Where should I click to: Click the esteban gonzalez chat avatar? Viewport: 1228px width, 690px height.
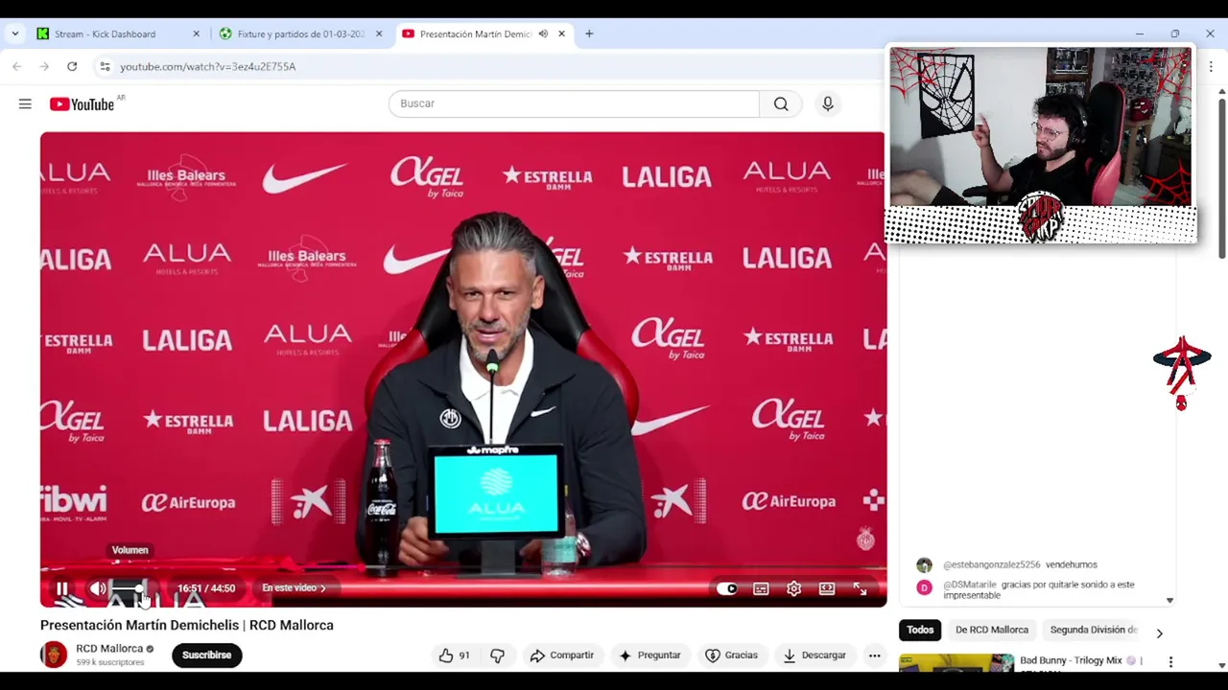point(924,565)
